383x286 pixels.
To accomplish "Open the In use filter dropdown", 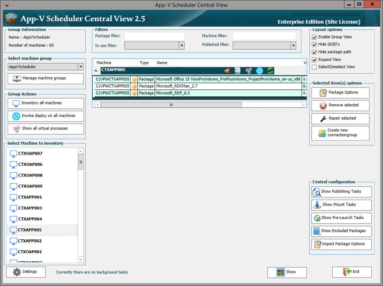I will click(x=181, y=46).
